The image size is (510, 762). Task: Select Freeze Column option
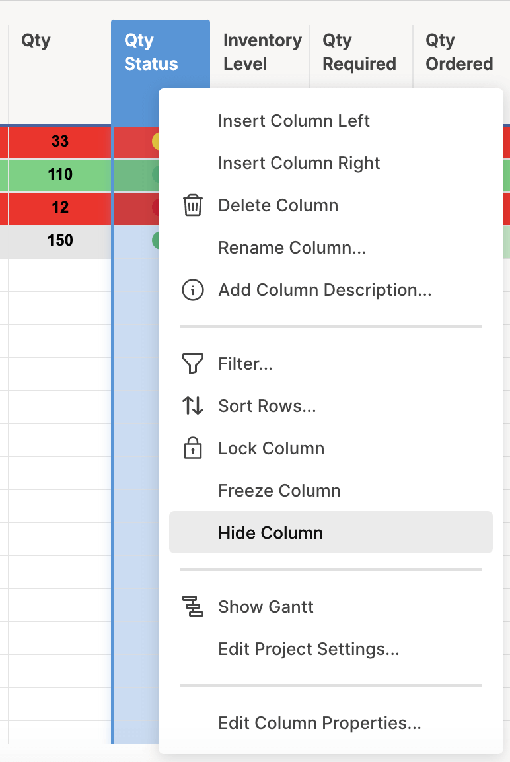(279, 491)
